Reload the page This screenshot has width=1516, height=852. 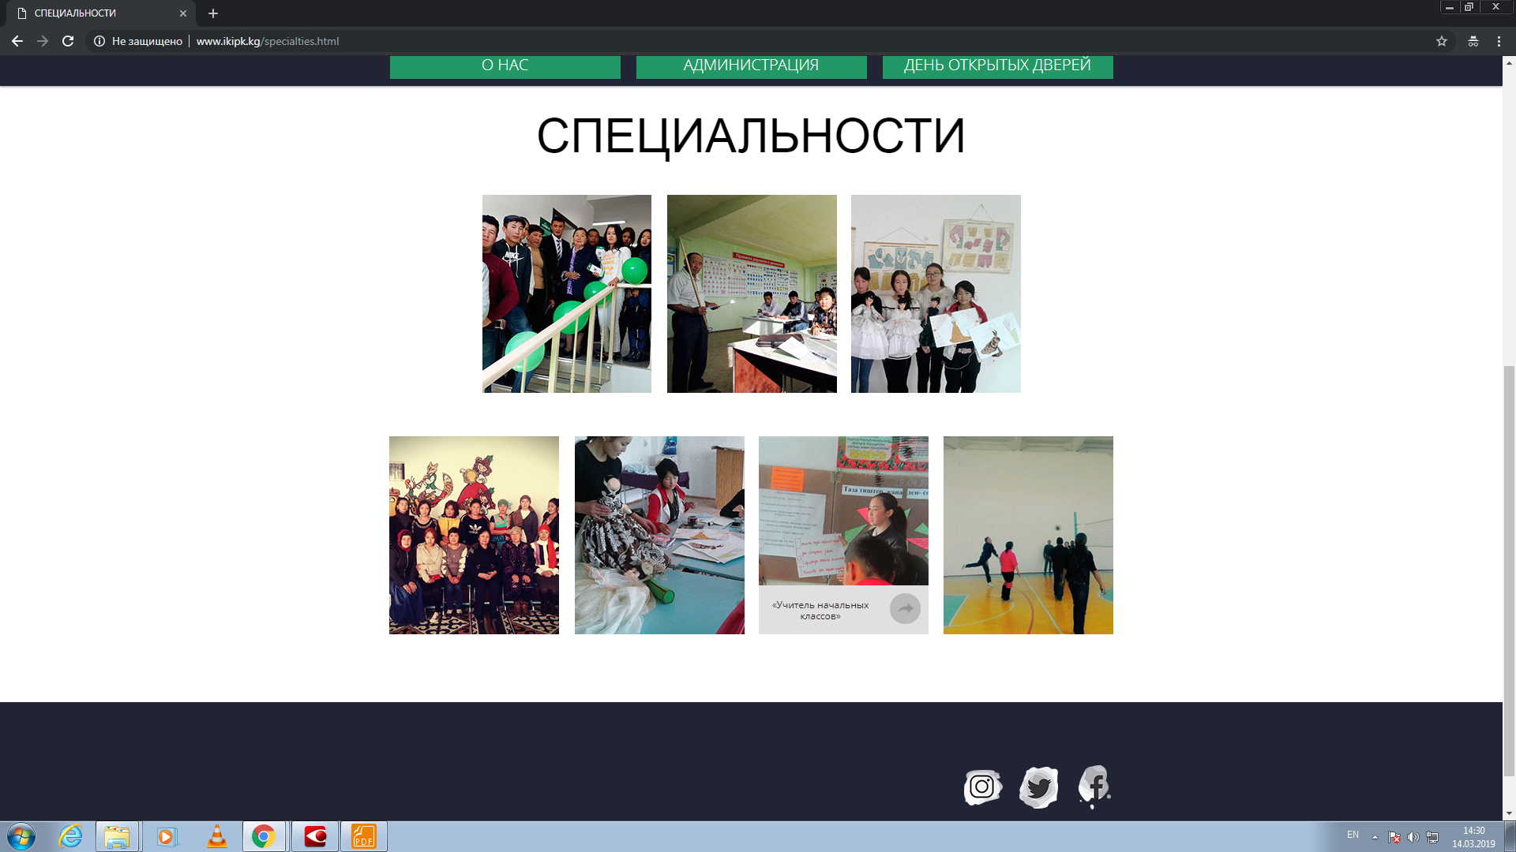68,41
